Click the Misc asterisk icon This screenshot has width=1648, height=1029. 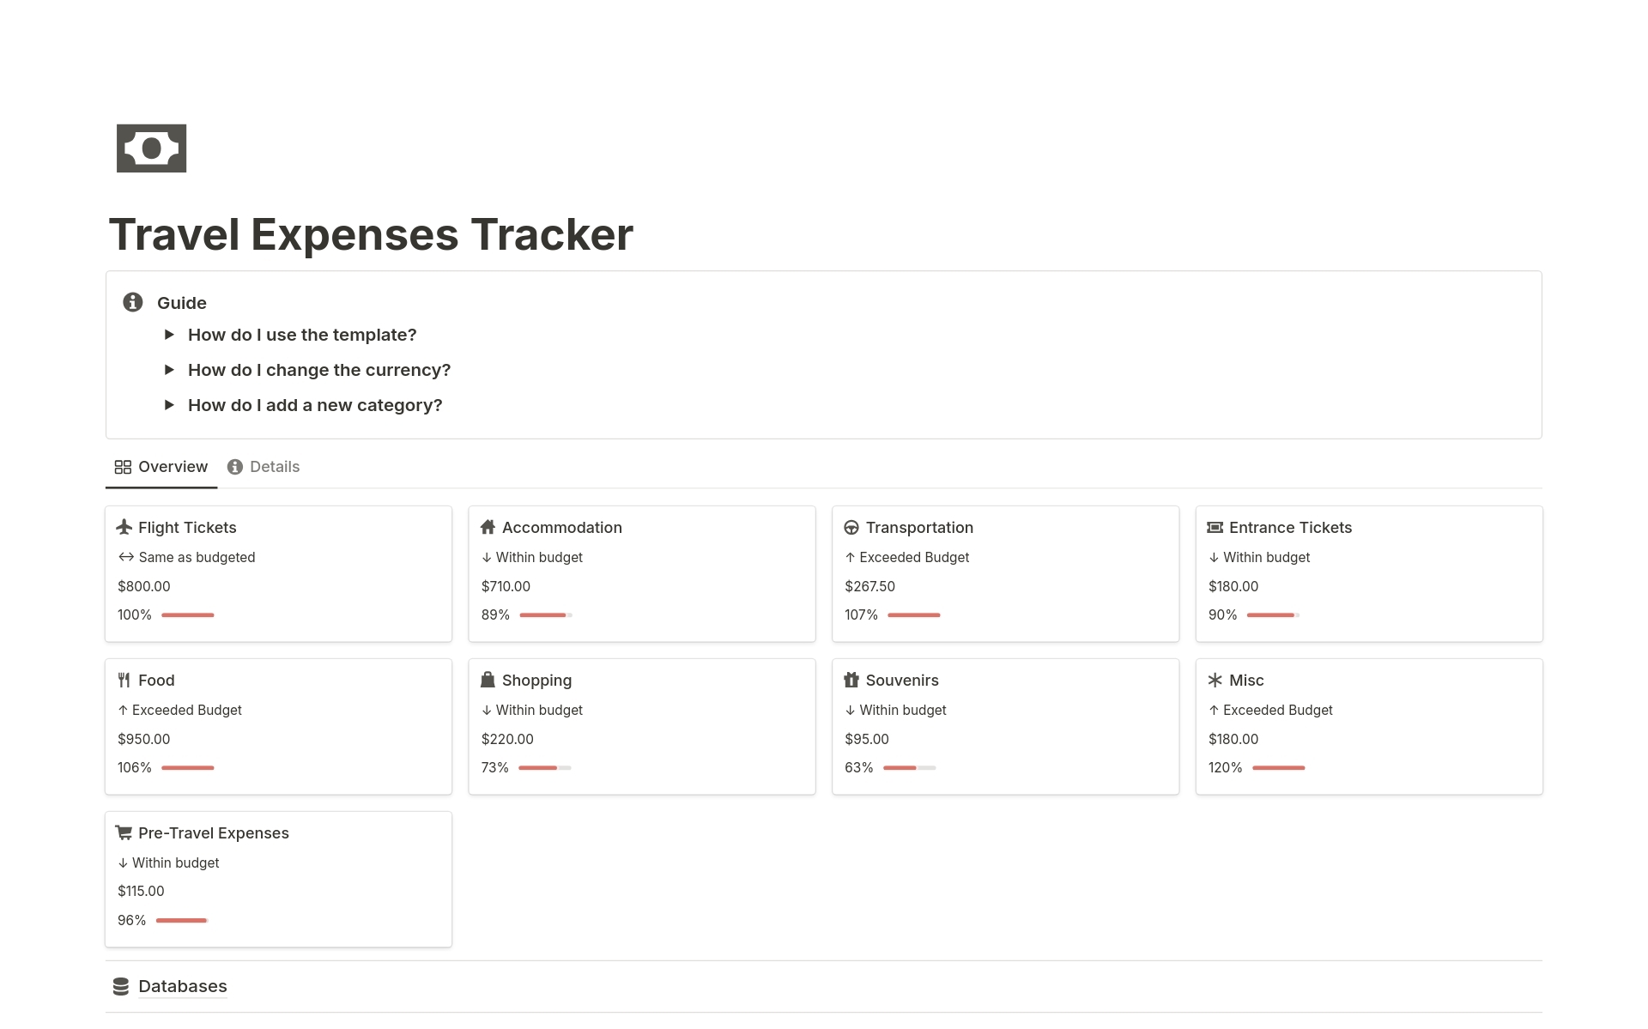pos(1215,680)
